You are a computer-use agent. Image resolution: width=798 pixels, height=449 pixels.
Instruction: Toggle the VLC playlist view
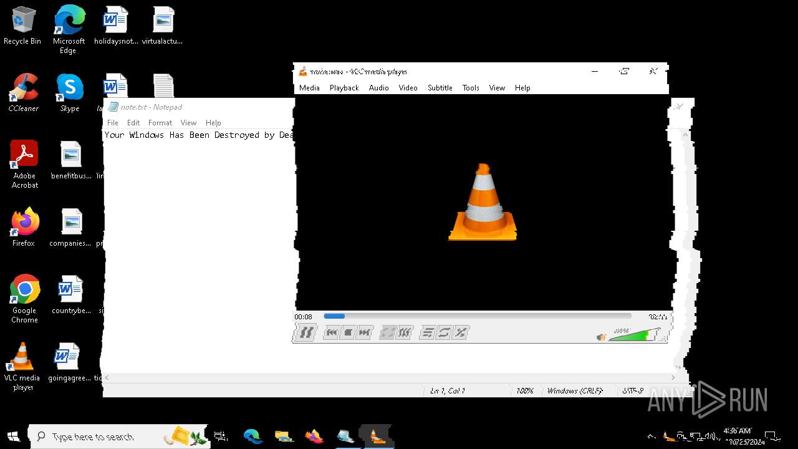tap(427, 332)
